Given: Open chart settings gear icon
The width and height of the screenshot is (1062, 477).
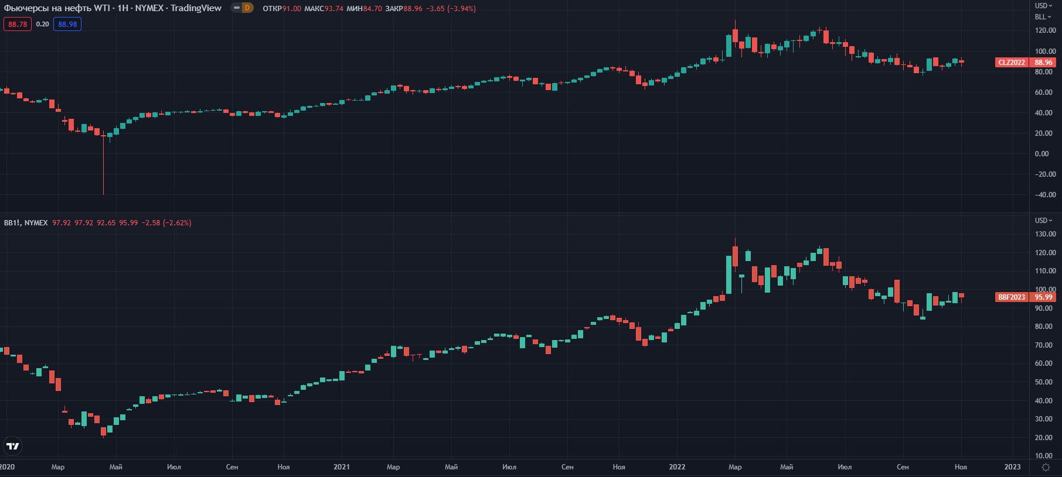Looking at the screenshot, I should coord(1046,467).
